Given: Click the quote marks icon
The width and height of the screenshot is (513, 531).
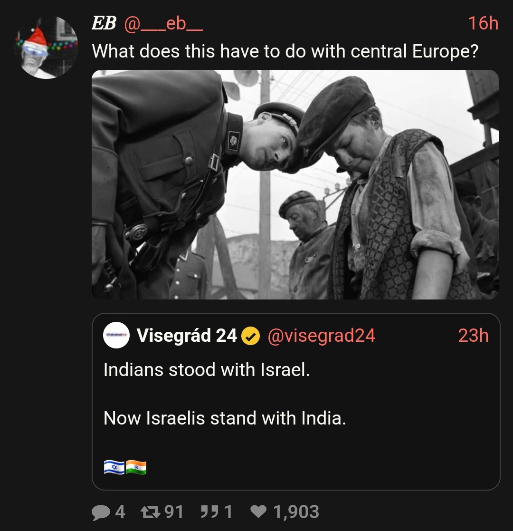Looking at the screenshot, I should pyautogui.click(x=209, y=512).
